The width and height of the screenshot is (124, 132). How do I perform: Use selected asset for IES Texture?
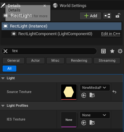coord(84,123)
